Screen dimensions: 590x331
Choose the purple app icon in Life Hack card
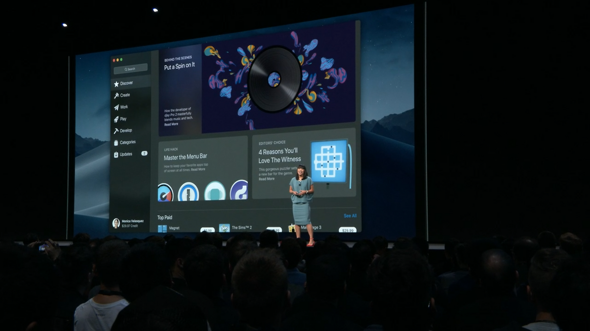[239, 190]
